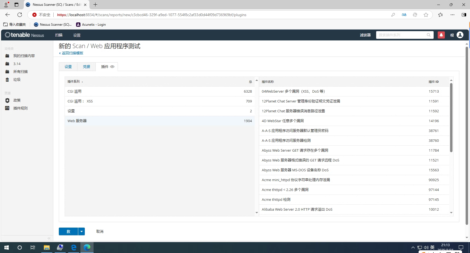Open Acunetix - Login bookmark

91,25
